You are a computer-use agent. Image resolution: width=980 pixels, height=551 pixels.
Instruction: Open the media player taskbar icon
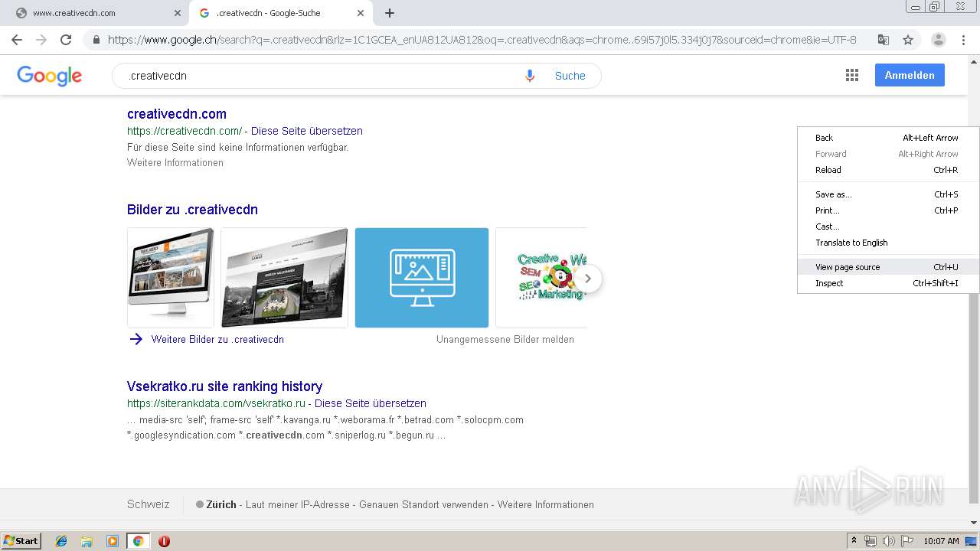coord(113,541)
